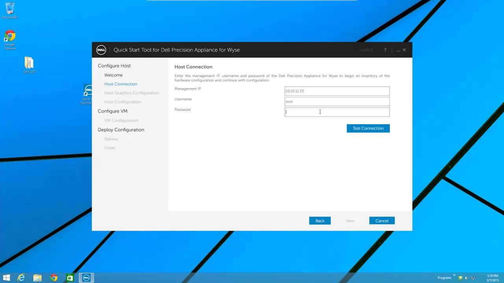
Task: Click the Configure VM section heading
Action: (113, 111)
